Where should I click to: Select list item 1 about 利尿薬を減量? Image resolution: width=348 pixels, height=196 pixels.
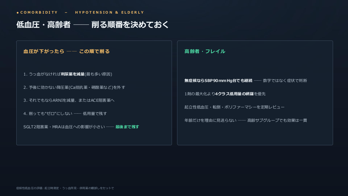pos(68,74)
